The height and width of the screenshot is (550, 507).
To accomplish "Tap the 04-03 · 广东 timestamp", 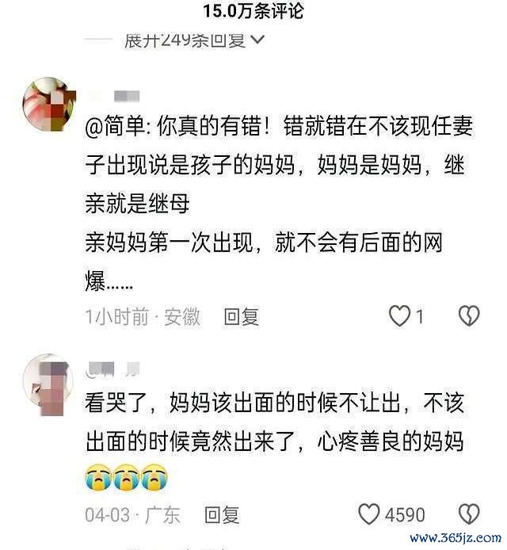I will (x=132, y=515).
